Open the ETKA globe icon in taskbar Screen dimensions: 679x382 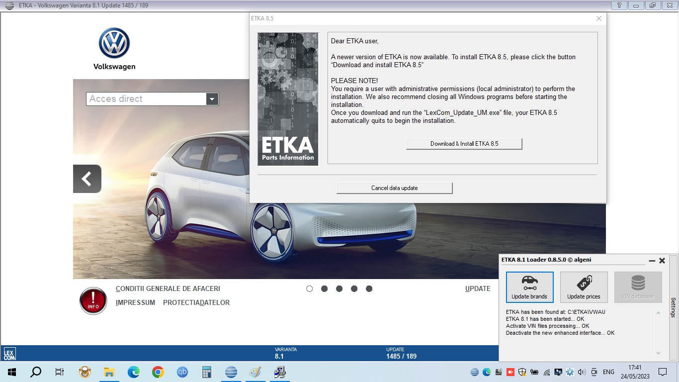click(x=231, y=372)
